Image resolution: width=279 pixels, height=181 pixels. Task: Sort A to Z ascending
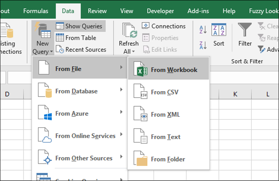[x=203, y=30]
